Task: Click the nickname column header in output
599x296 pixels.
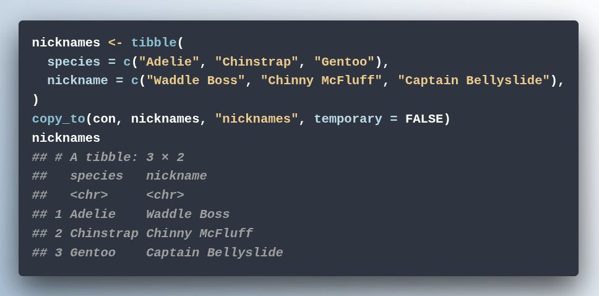Action: 176,176
